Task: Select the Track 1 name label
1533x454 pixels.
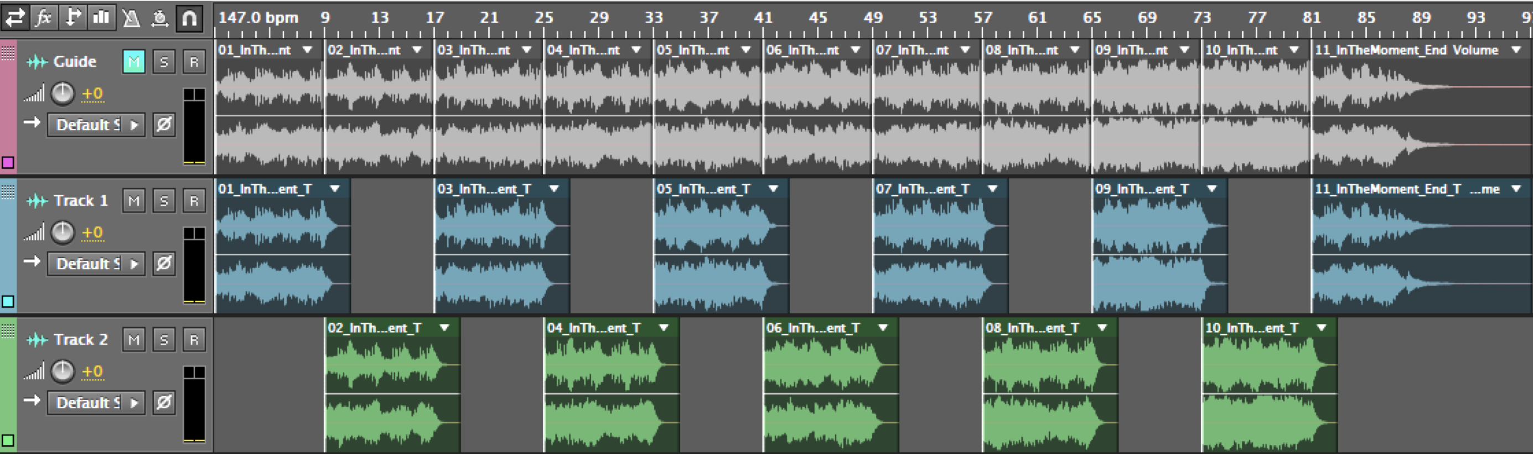Action: tap(81, 200)
